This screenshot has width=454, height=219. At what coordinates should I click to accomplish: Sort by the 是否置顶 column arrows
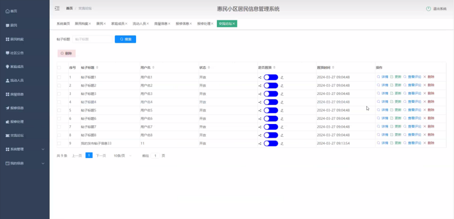pos(274,68)
